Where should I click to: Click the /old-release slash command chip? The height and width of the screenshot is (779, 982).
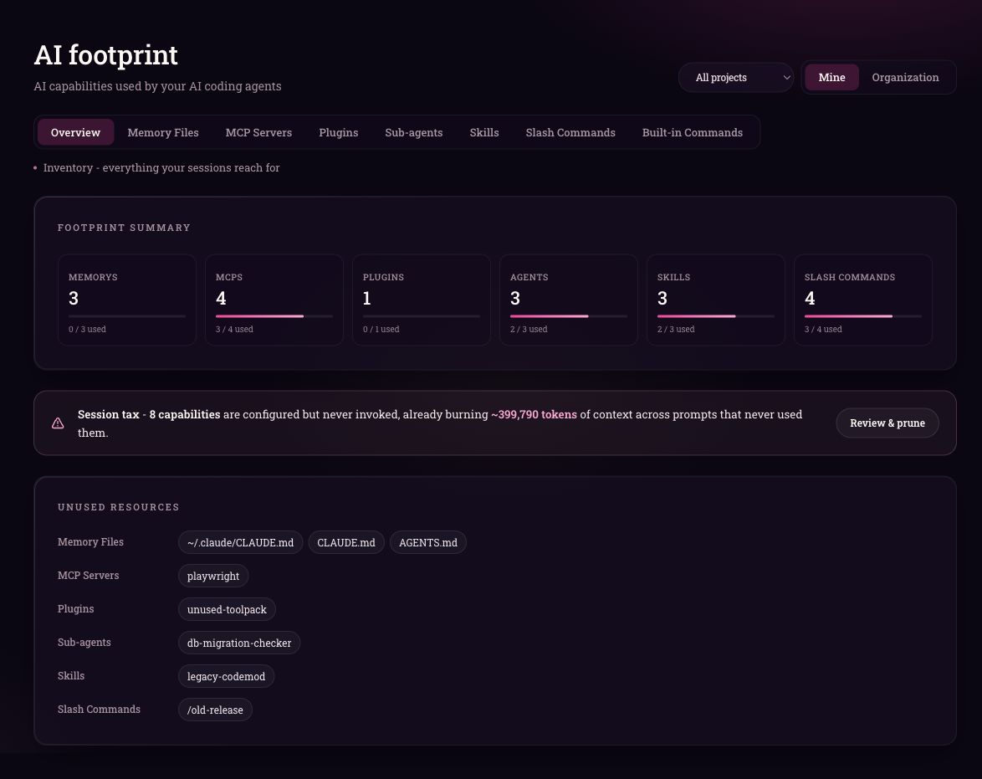[215, 710]
